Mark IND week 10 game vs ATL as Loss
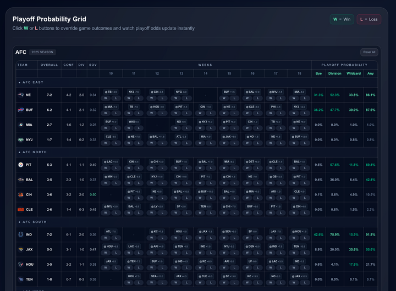Screen dimensions: 396x291 (116, 237)
